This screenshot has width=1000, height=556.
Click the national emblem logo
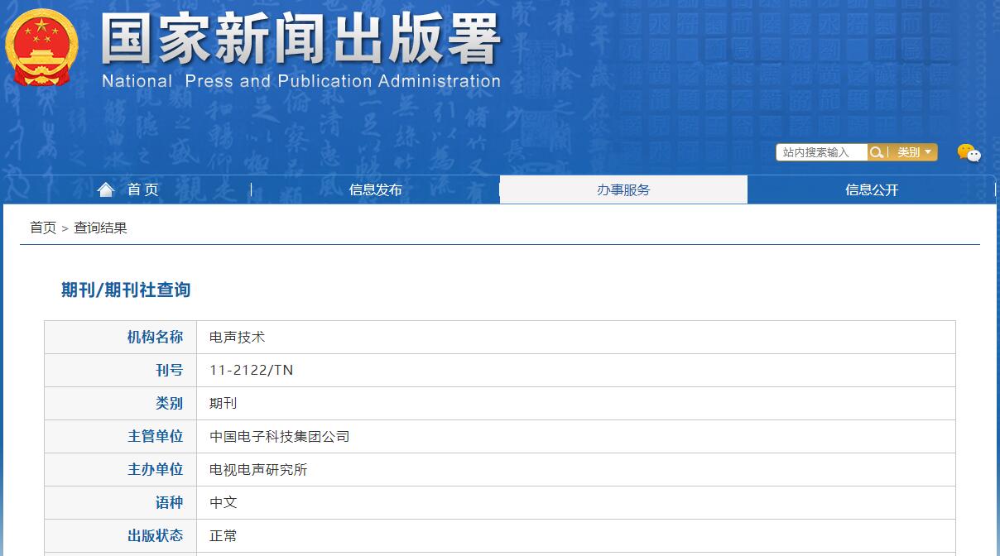(41, 47)
